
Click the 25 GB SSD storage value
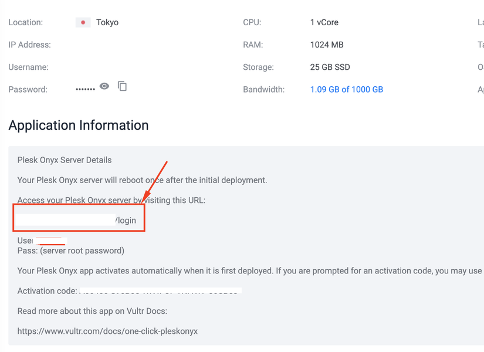pos(330,67)
